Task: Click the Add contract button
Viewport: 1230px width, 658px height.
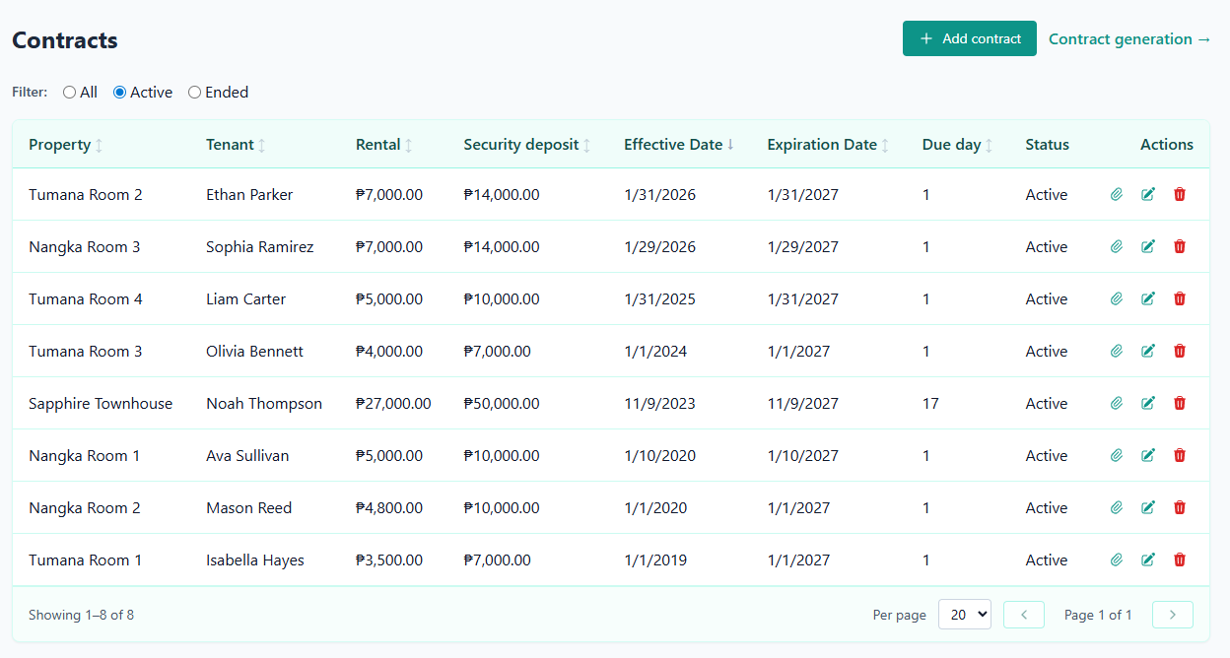Action: 969,38
